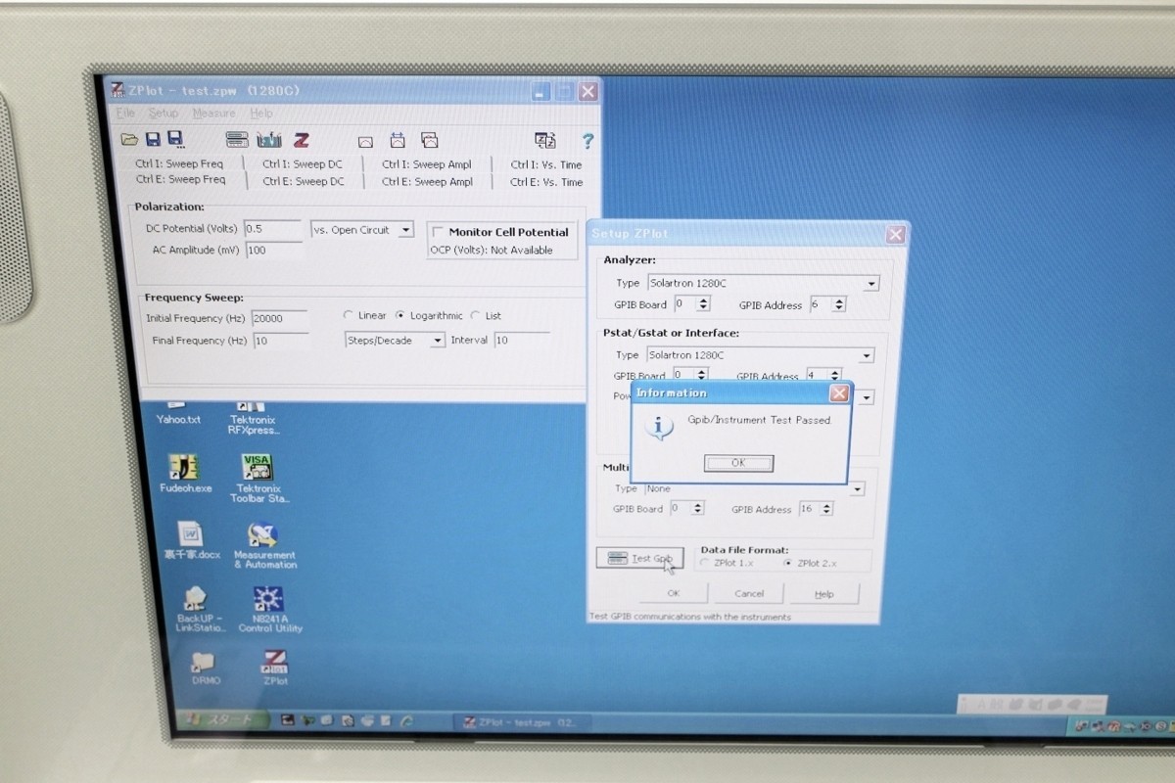This screenshot has height=783, width=1175.
Task: Open the File menu
Action: pyautogui.click(x=125, y=114)
